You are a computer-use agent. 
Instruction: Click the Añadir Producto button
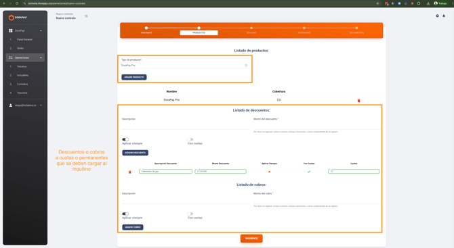coord(134,77)
